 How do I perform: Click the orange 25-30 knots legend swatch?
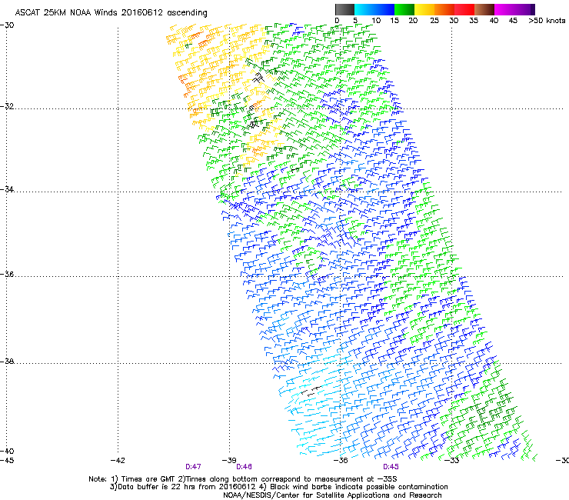pos(444,9)
